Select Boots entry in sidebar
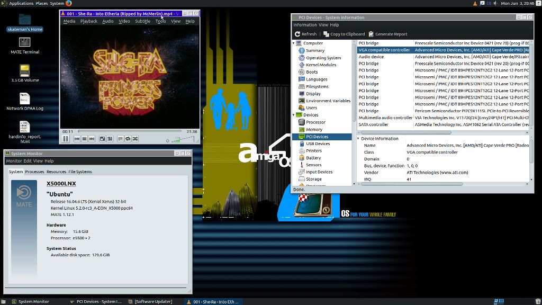The height and width of the screenshot is (305, 542). coord(311,72)
